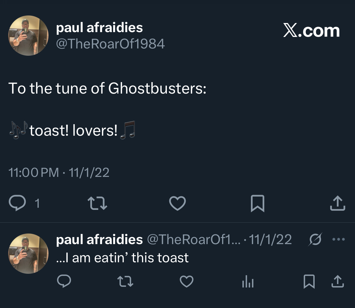The image size is (355, 308).
Task: Share the main tweet via upload icon
Action: [337, 203]
